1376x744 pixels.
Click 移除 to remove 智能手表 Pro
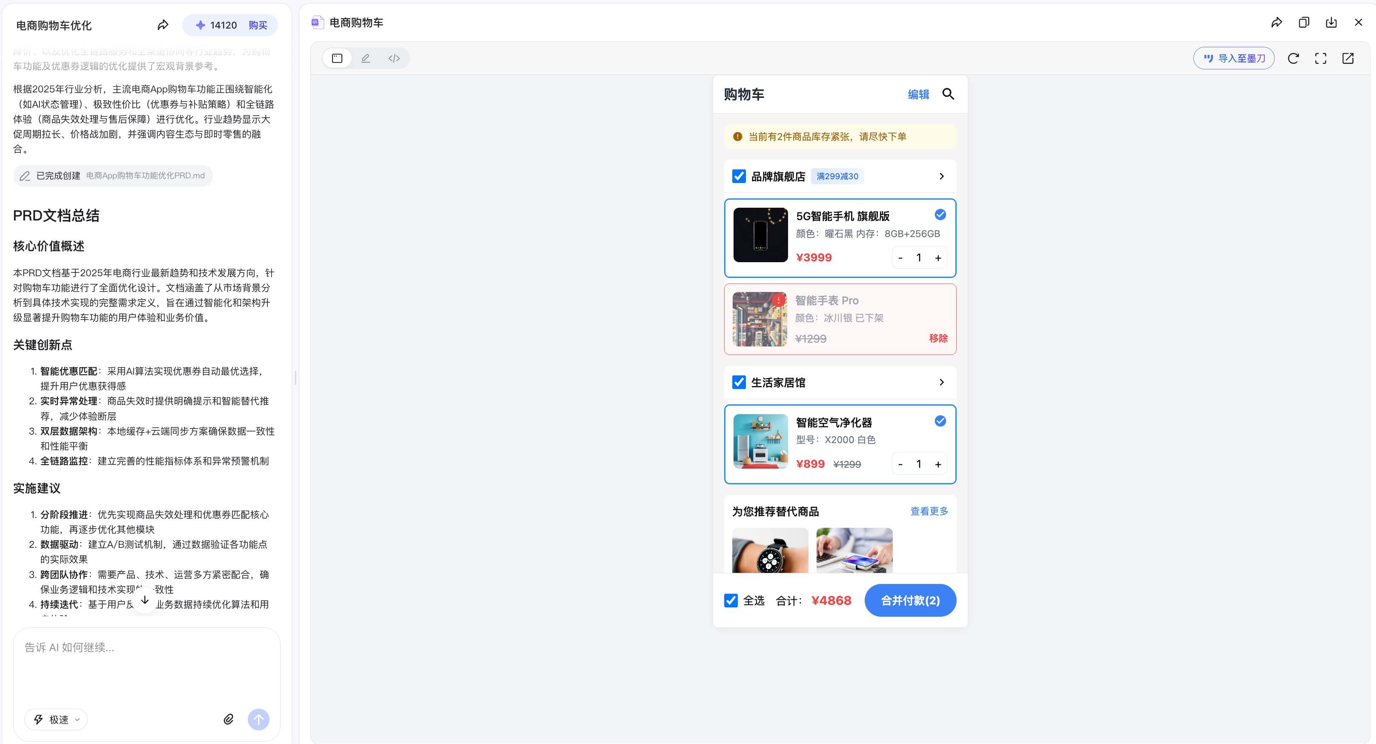(938, 338)
